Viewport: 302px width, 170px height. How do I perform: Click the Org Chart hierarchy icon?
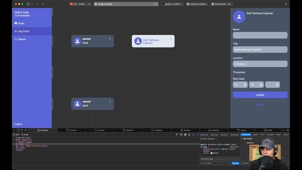click(x=16, y=31)
